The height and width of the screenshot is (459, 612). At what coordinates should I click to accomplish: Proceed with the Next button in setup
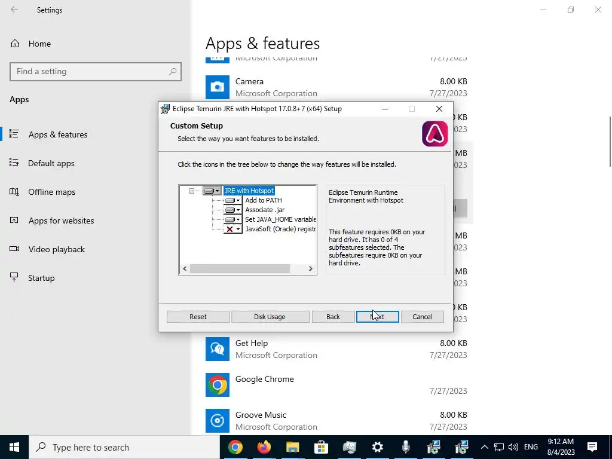click(378, 317)
